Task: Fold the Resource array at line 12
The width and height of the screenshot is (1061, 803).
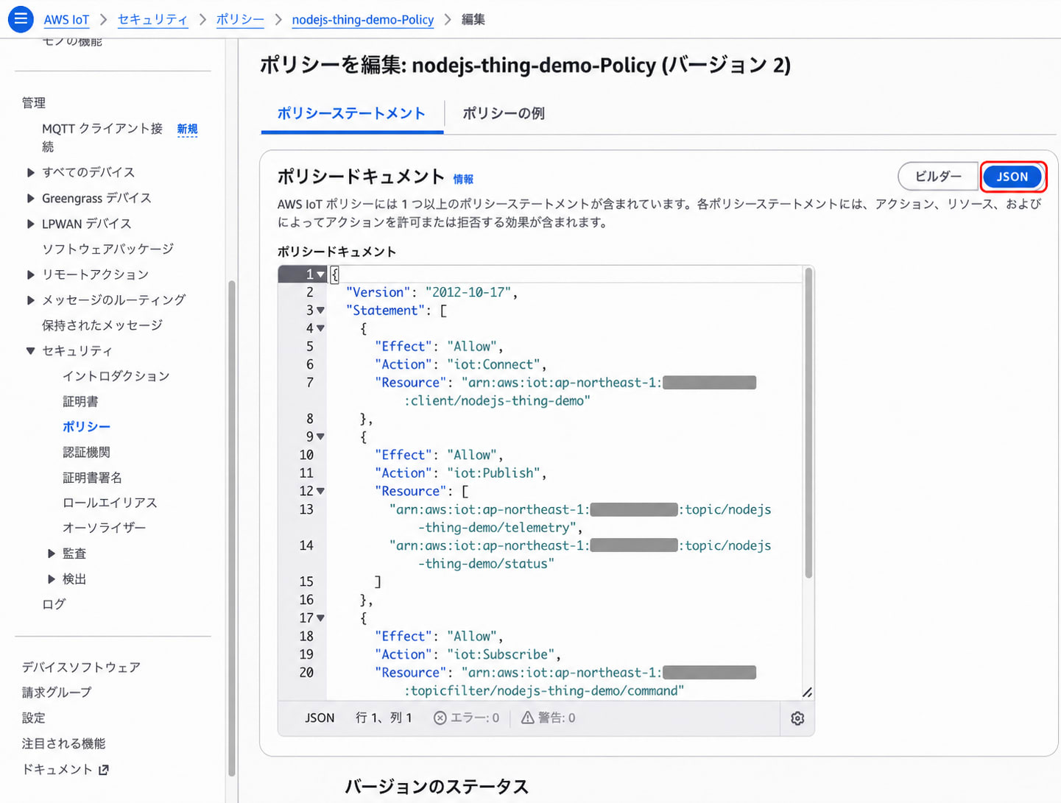Action: click(320, 492)
